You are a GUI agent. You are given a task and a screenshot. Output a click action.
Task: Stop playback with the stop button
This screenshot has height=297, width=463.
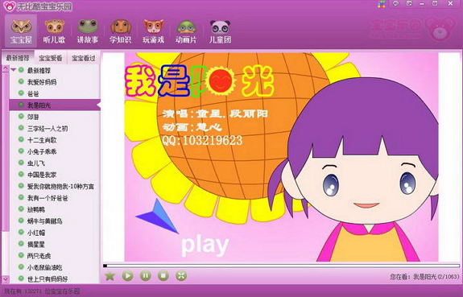point(163,276)
